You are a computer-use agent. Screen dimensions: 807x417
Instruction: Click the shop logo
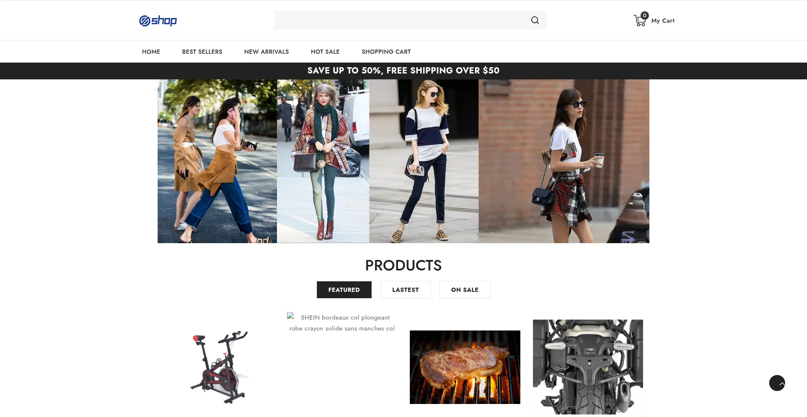[x=158, y=21]
